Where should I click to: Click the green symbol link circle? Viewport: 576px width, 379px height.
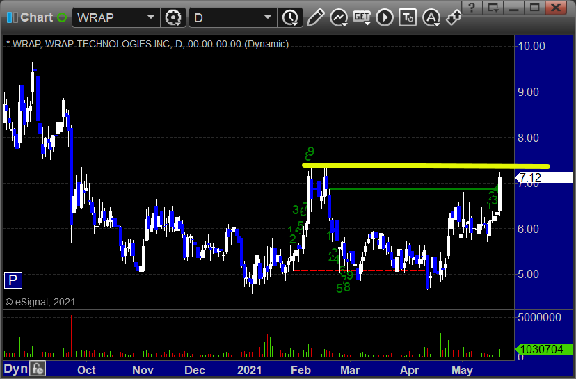[x=62, y=17]
